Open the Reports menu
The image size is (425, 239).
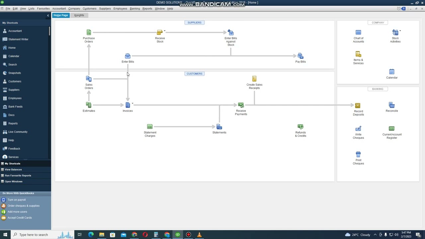(x=147, y=9)
